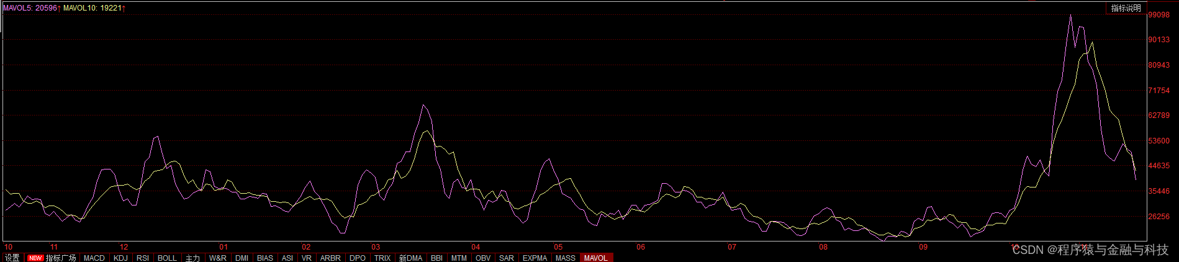Click the month 10 time-axis label
The image size is (1179, 262).
pyautogui.click(x=9, y=247)
